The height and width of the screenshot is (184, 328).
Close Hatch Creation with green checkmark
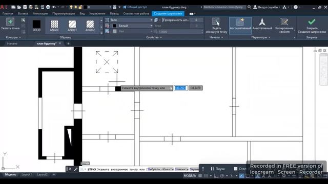pos(312,25)
